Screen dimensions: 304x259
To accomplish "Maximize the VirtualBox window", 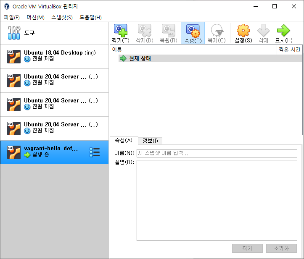I will 275,6.
